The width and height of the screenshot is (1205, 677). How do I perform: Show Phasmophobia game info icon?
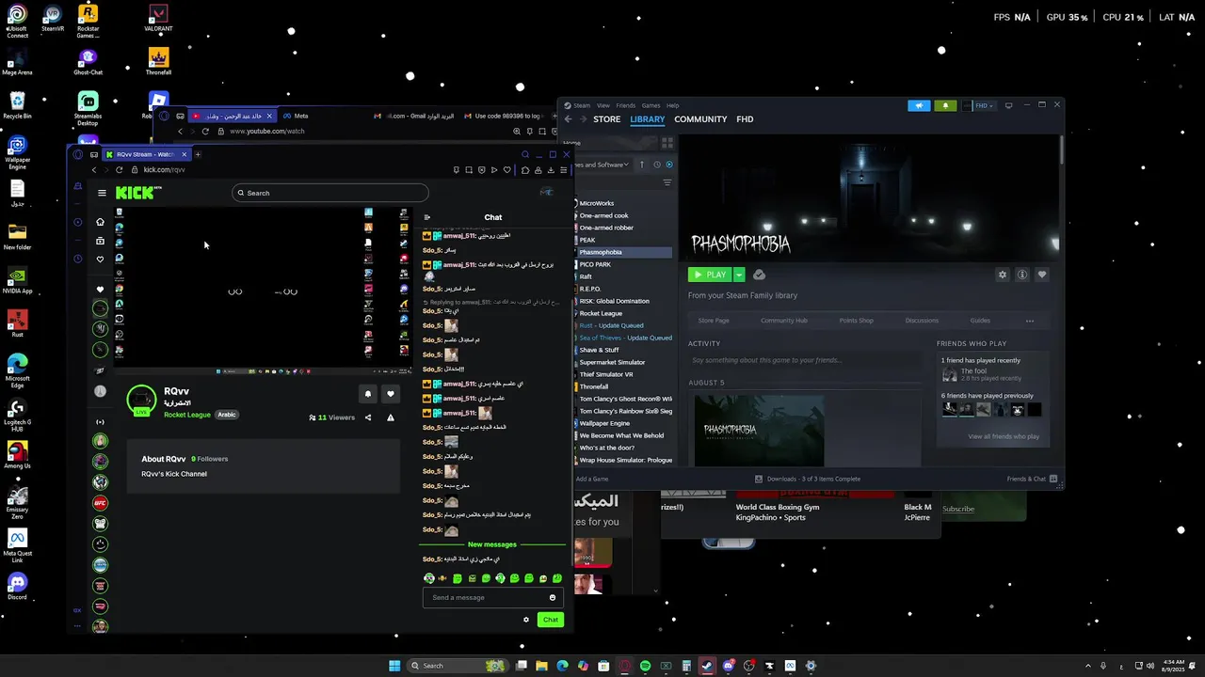coord(1022,275)
